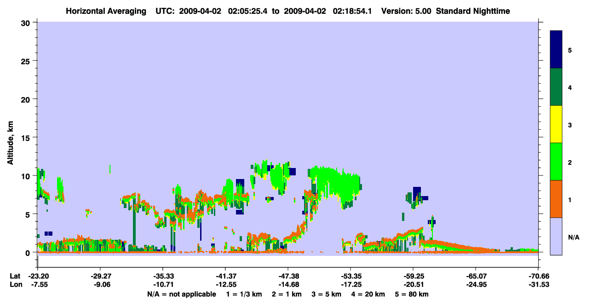Click latitude value '-41.37'
Image resolution: width=598 pixels, height=307 pixels.
click(x=225, y=276)
